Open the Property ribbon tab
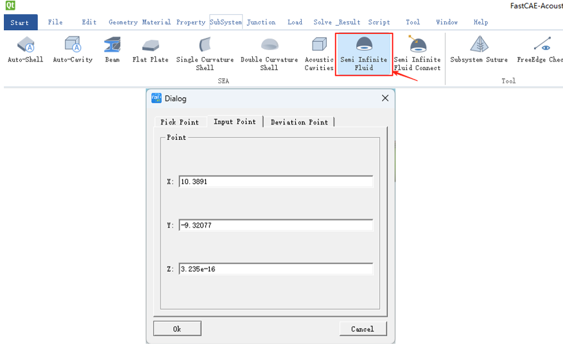This screenshot has width=563, height=345. [191, 22]
